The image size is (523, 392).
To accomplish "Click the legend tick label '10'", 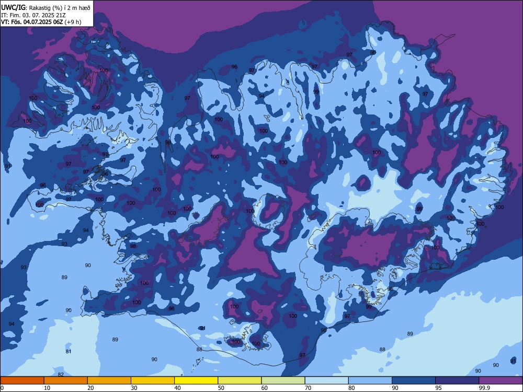I will pyautogui.click(x=47, y=388).
